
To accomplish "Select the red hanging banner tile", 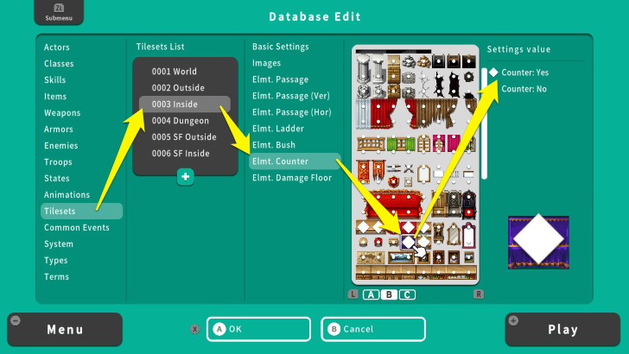I will [x=364, y=171].
